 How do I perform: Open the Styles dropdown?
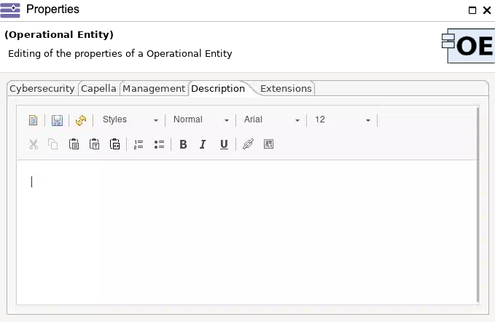pyautogui.click(x=130, y=120)
